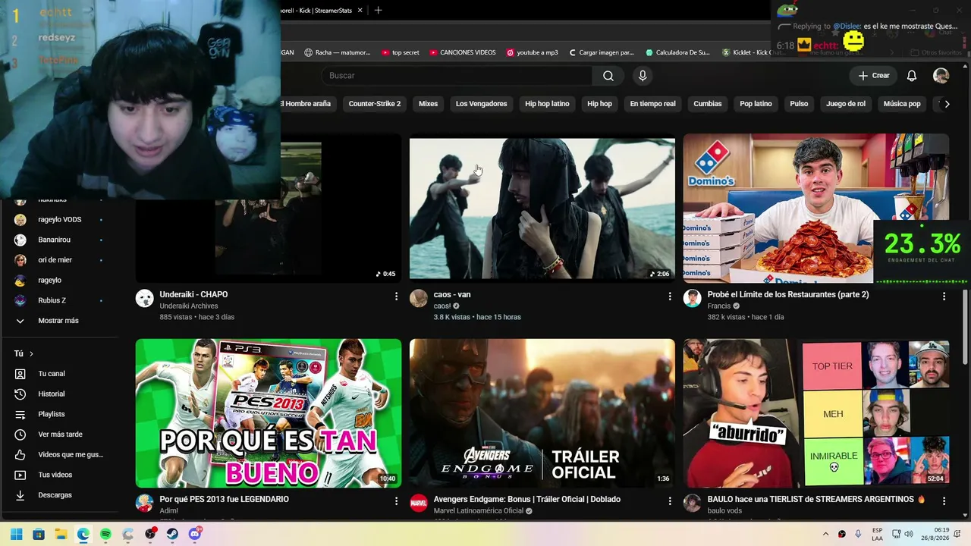Open the CANCIONES VIDEOS bookmark

click(x=462, y=52)
